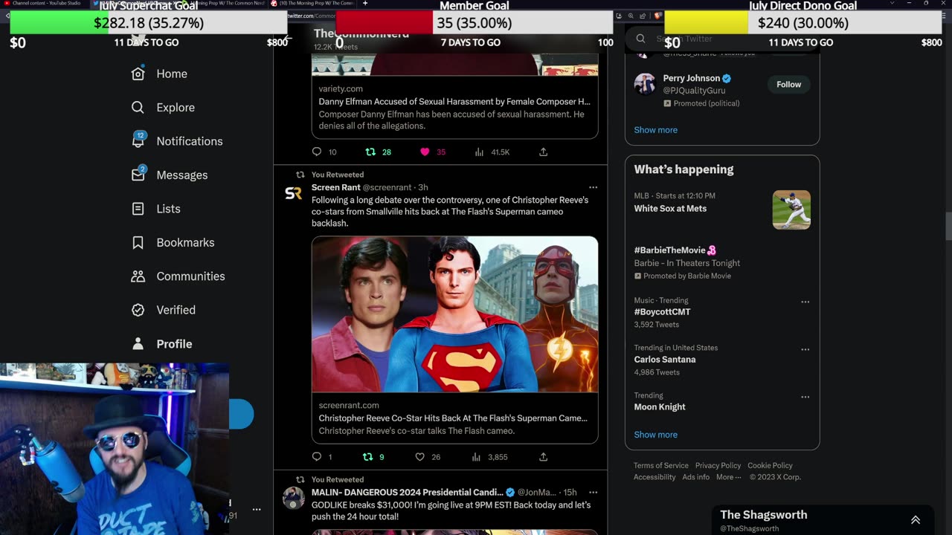Open the More footer links menu
This screenshot has width=952, height=535.
coord(729,477)
